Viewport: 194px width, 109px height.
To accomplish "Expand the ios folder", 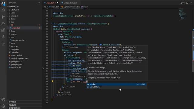I will click(12, 22).
